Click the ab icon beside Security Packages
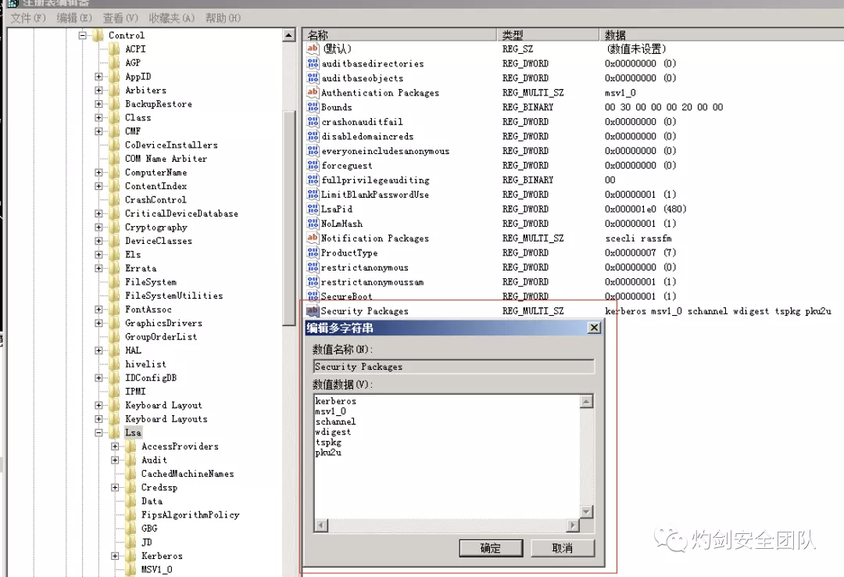Viewport: 844px width, 577px height. pos(314,310)
